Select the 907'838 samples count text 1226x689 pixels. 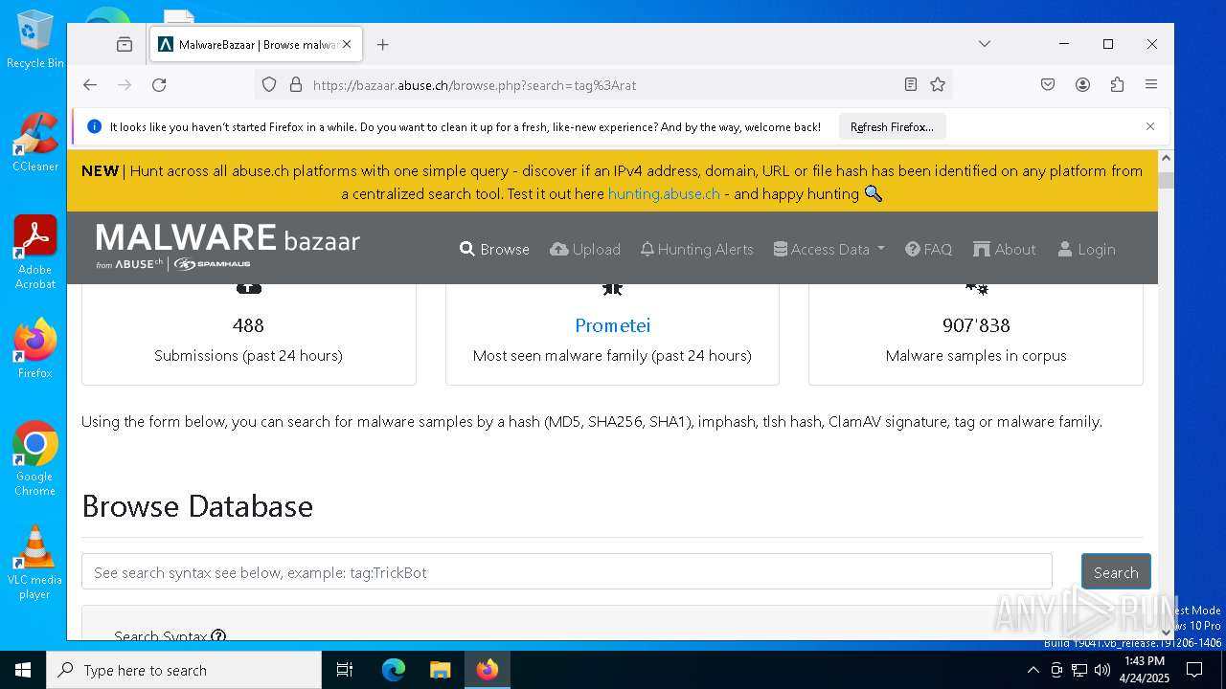[x=976, y=325]
